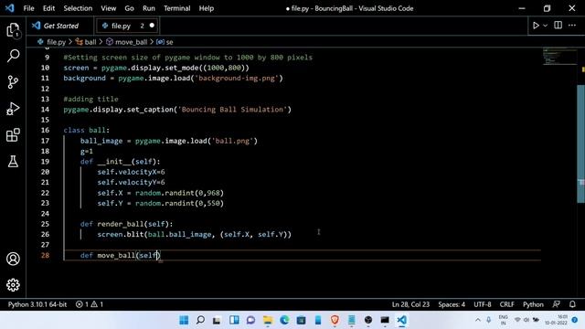Open the Terminal menu

[x=176, y=8]
